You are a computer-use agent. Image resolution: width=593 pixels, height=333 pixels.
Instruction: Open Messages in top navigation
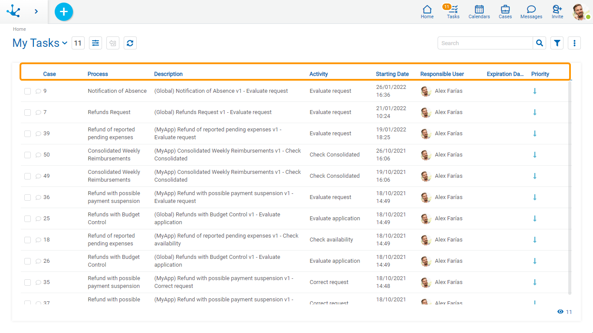click(531, 12)
